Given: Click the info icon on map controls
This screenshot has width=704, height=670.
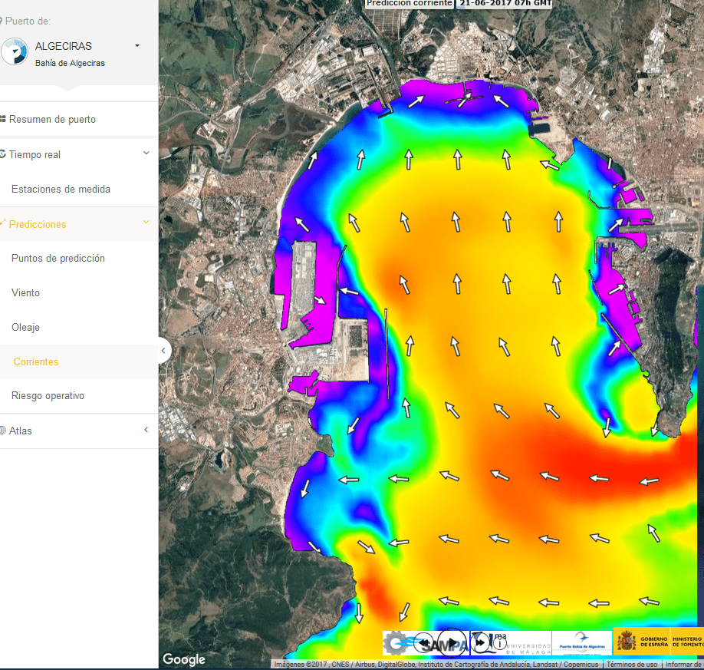Looking at the screenshot, I should (499, 644).
